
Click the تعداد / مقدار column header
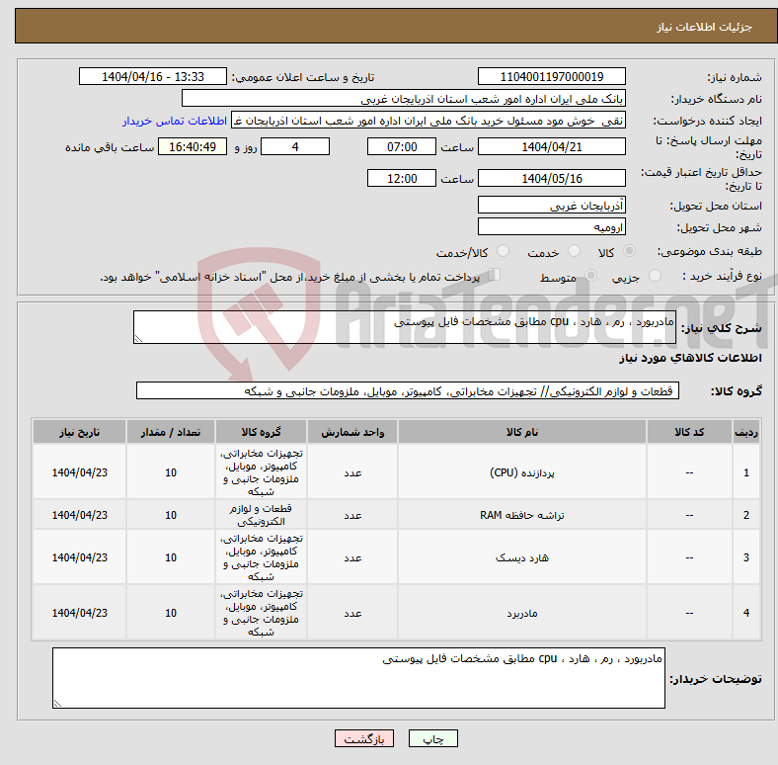(171, 432)
